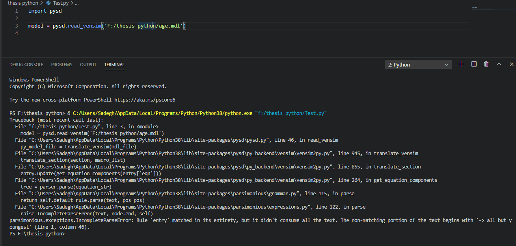Open the 2: Python terminal selector dropdown
The width and height of the screenshot is (516, 246).
418,64
